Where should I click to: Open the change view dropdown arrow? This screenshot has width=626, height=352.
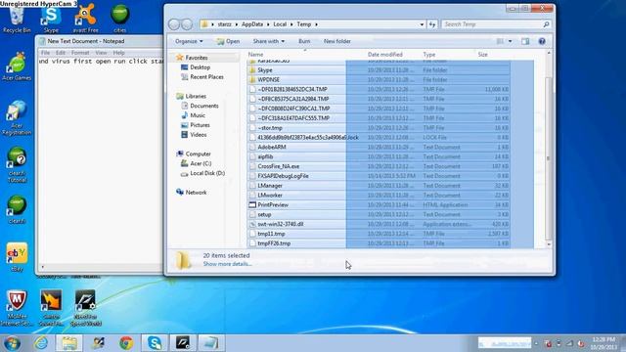point(510,41)
